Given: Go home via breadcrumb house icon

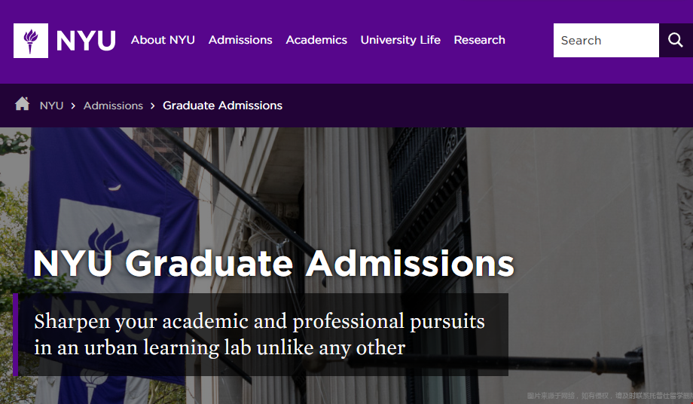Looking at the screenshot, I should point(22,104).
